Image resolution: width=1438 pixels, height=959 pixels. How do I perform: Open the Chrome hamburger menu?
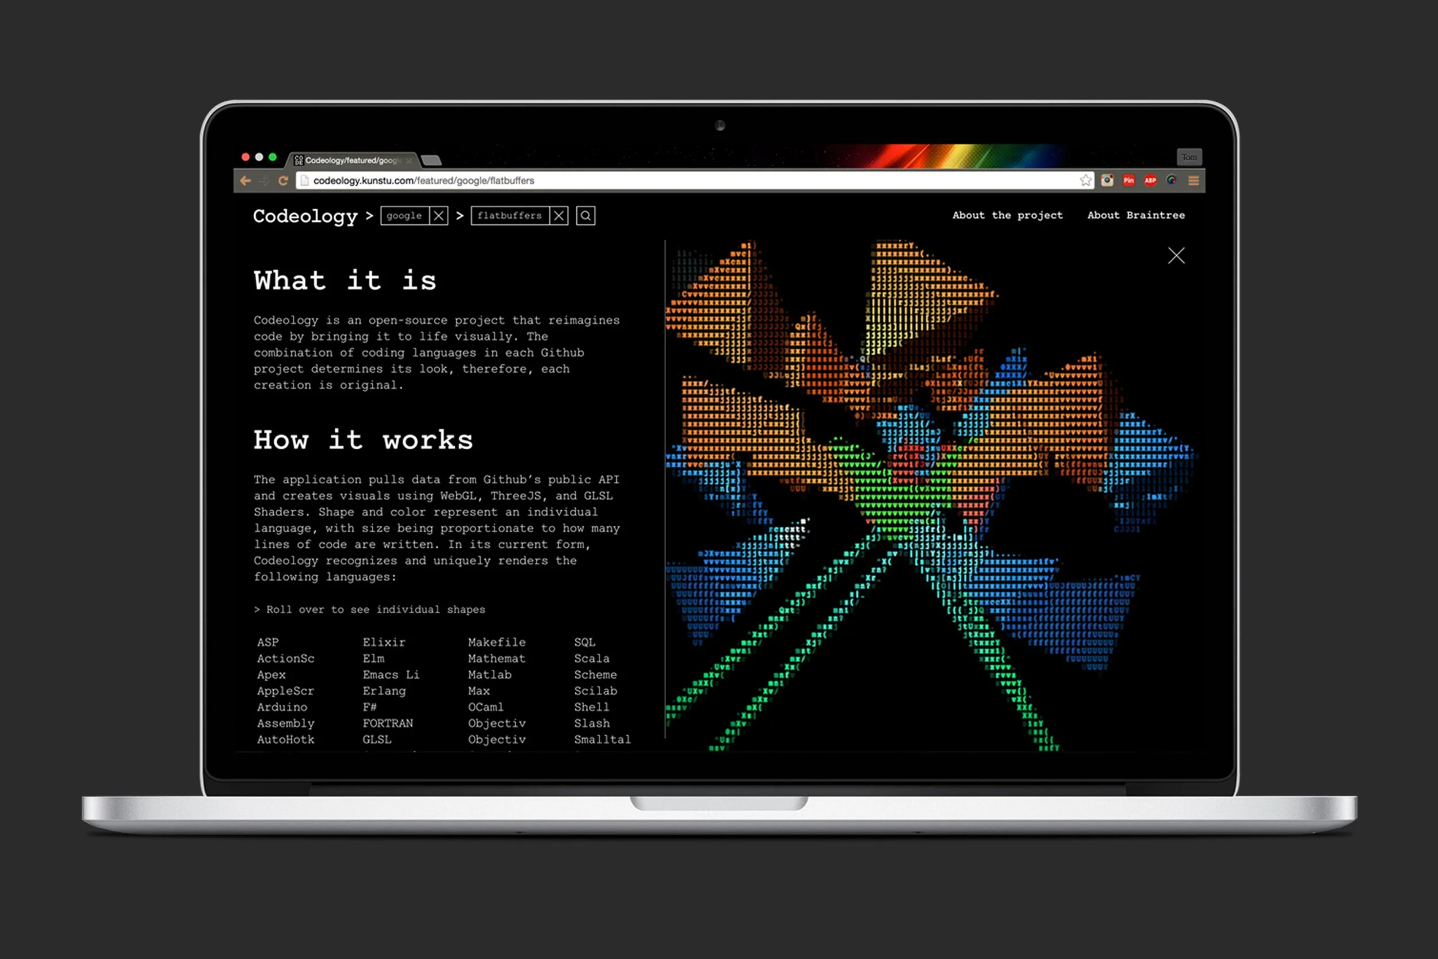tap(1193, 181)
